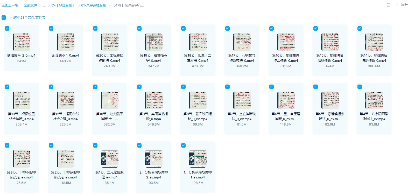
Task: Open the video icon of 第13节、根据位置组合神断
Action: pyautogui.click(x=22, y=100)
